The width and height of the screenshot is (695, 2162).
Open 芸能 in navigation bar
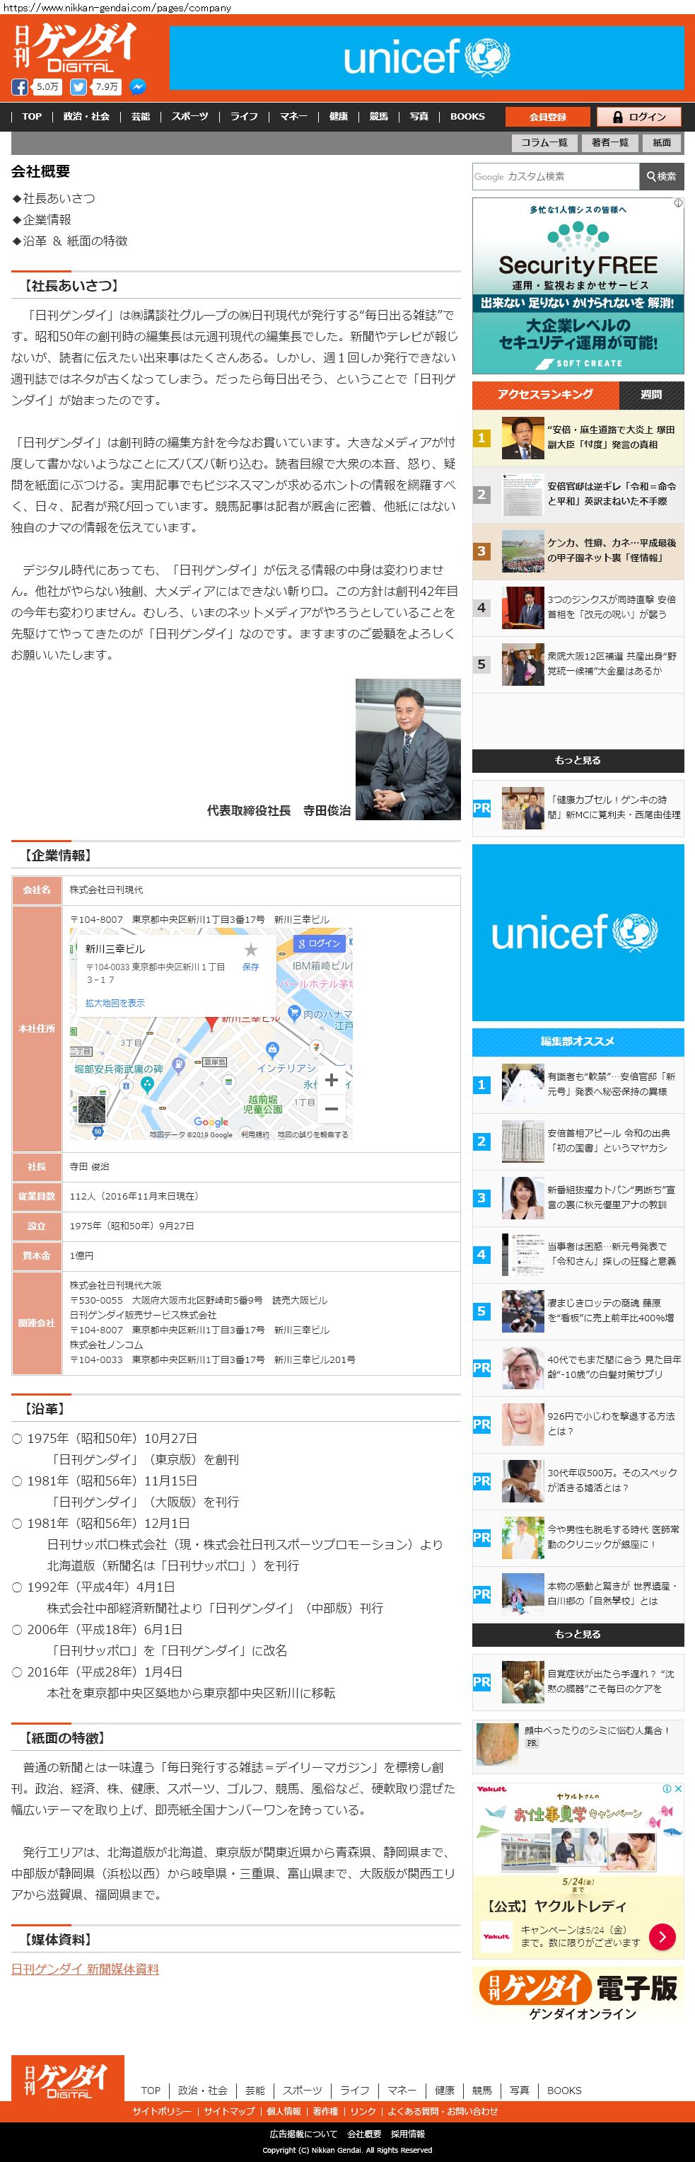pos(141,117)
